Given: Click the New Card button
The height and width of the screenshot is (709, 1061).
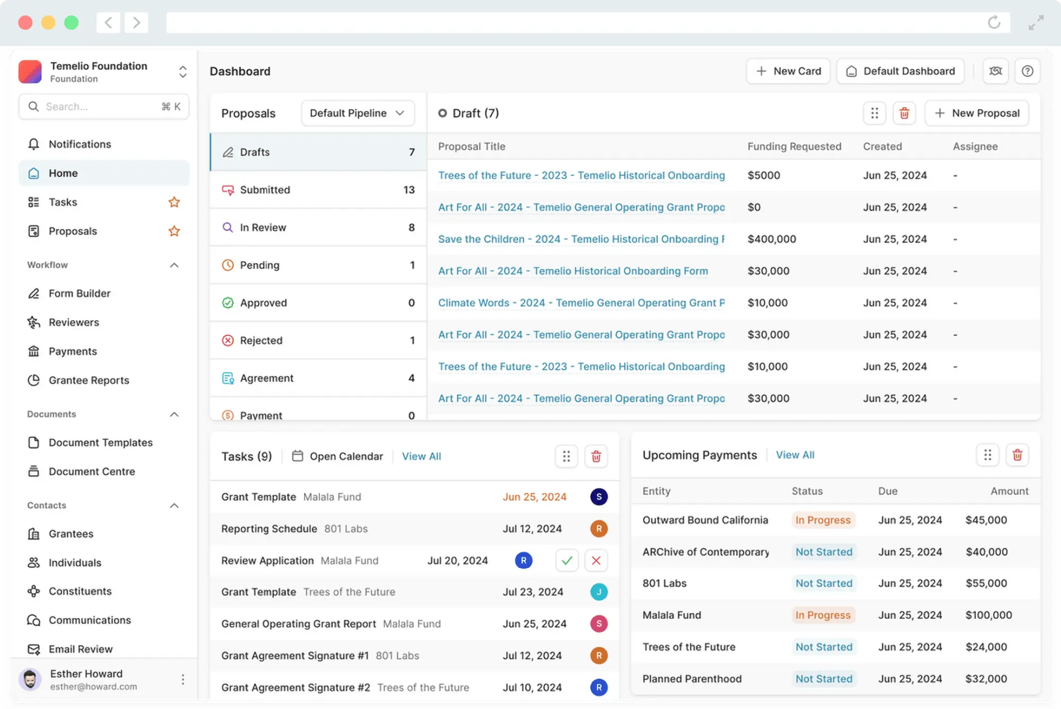Looking at the screenshot, I should pos(788,71).
